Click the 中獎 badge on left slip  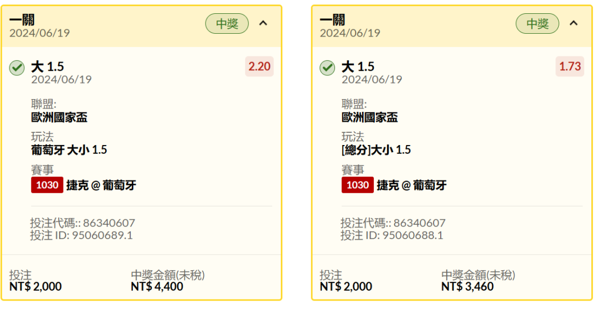point(227,24)
